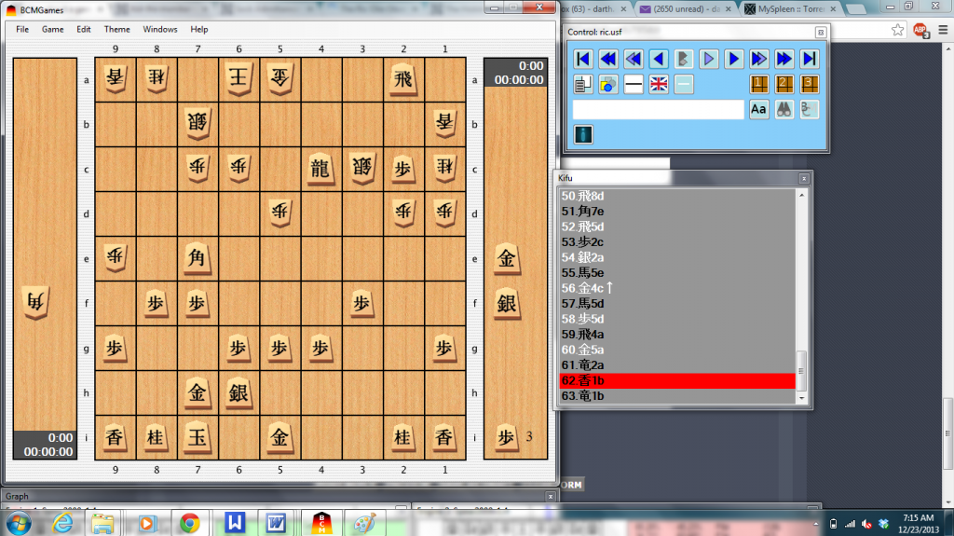This screenshot has width=954, height=536.
Task: Open the Game menu
Action: point(53,29)
